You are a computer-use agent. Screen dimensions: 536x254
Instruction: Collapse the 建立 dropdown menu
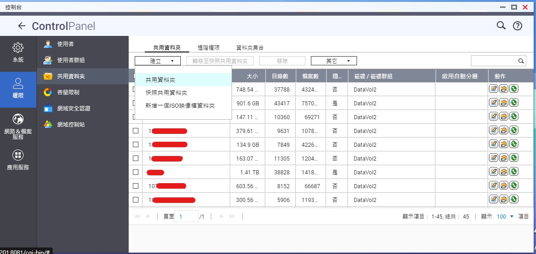[158, 61]
